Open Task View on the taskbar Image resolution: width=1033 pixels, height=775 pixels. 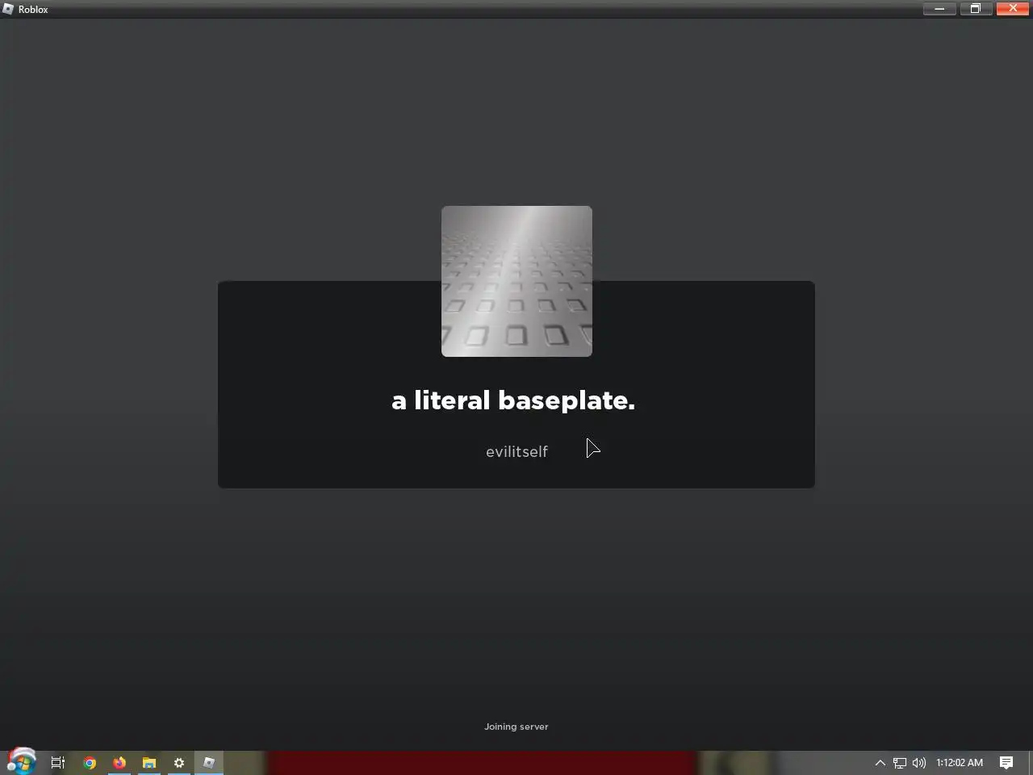pyautogui.click(x=58, y=762)
